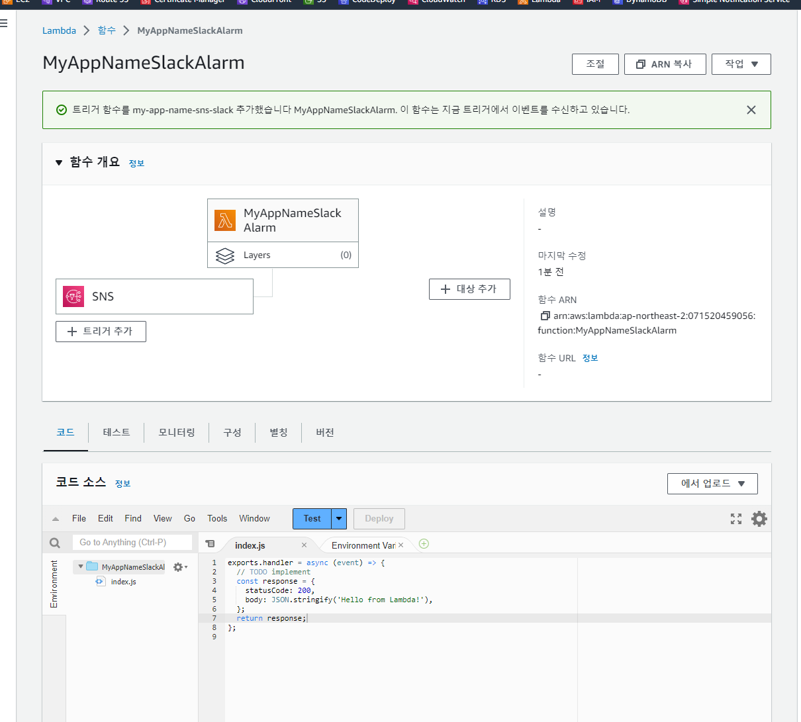Click the '1분 전' last modified value
The height and width of the screenshot is (722, 801).
click(551, 272)
